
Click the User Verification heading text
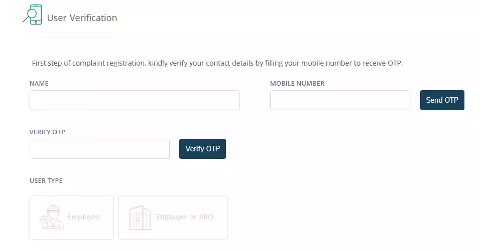pyautogui.click(x=82, y=18)
